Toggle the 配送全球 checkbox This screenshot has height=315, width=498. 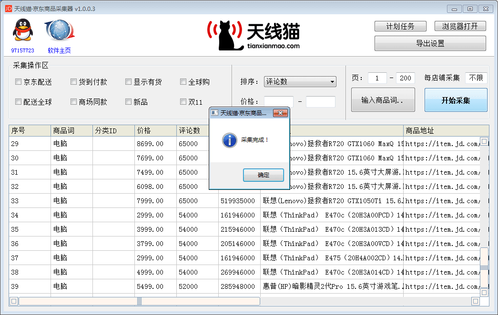(x=19, y=101)
